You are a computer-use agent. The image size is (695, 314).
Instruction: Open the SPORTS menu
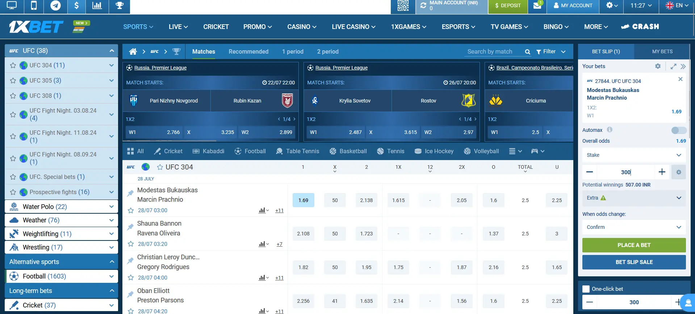coord(138,27)
